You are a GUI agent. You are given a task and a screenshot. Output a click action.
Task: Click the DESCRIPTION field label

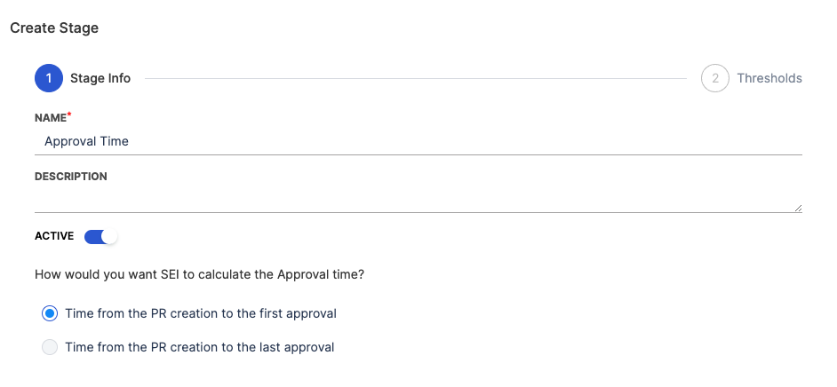[71, 177]
